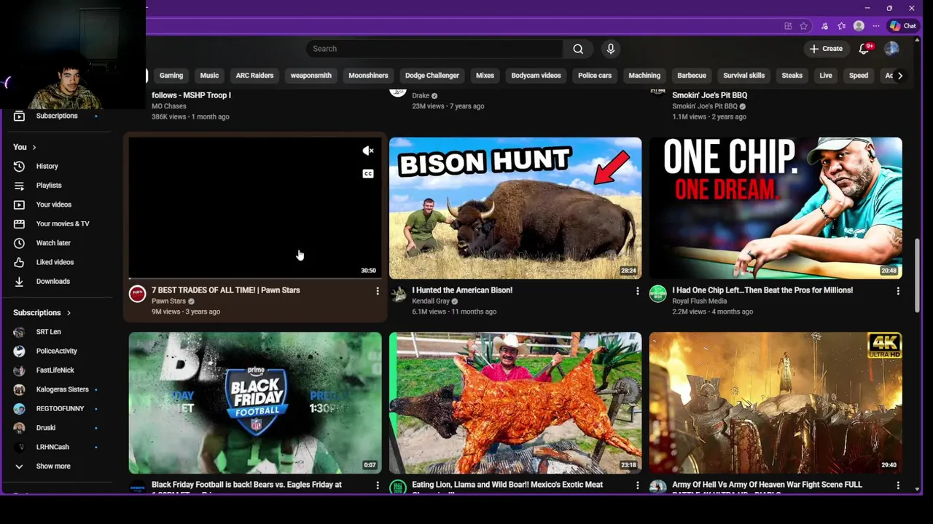Open Watch later in sidebar
Viewport: 933px width, 524px height.
point(53,243)
